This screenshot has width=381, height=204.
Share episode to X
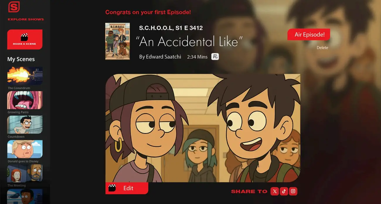pyautogui.click(x=275, y=191)
